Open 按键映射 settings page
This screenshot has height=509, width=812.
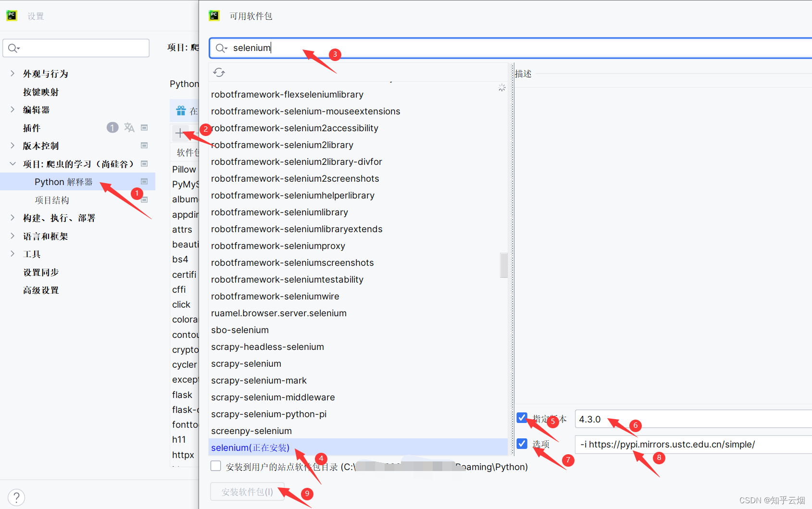tap(41, 92)
